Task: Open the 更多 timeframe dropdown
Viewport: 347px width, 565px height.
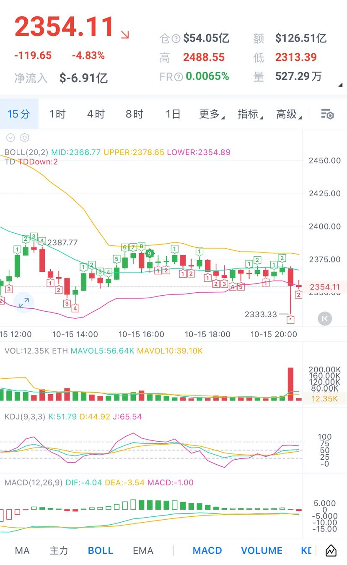Action: click(x=212, y=114)
